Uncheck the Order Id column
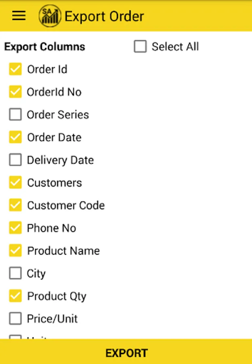 (15, 69)
